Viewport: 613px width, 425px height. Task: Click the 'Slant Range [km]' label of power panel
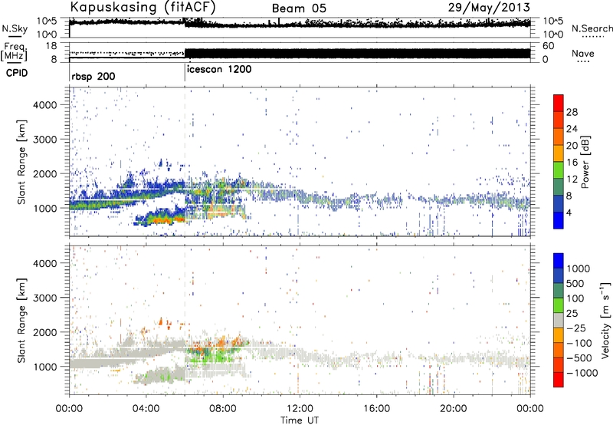point(21,162)
